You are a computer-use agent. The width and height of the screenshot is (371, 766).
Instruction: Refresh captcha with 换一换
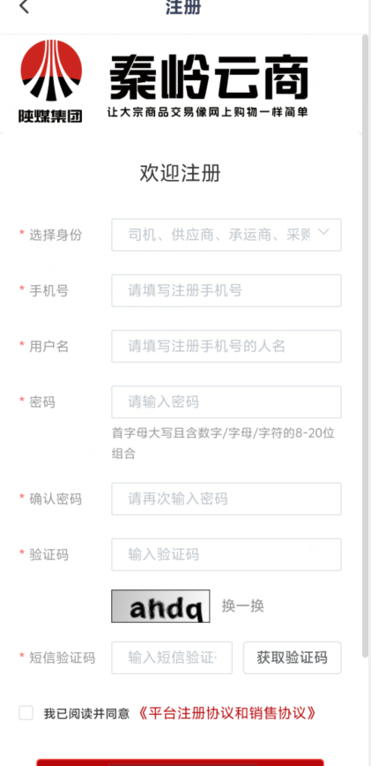point(243,606)
